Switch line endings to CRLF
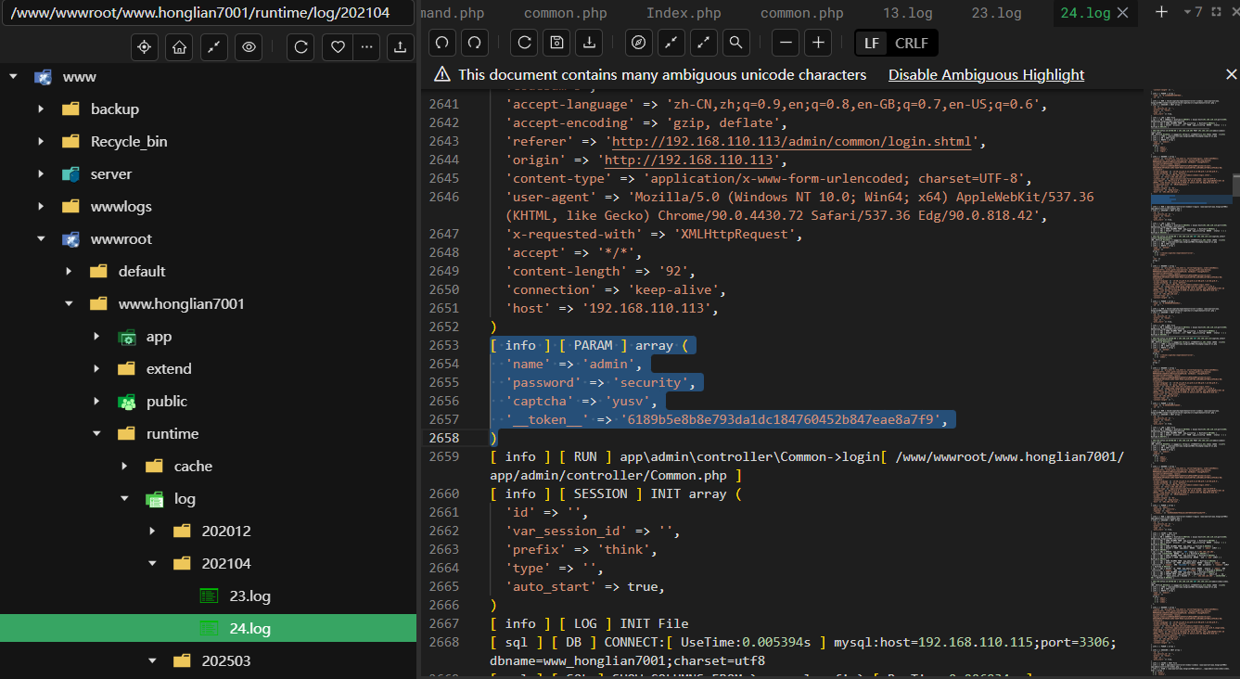 click(914, 43)
